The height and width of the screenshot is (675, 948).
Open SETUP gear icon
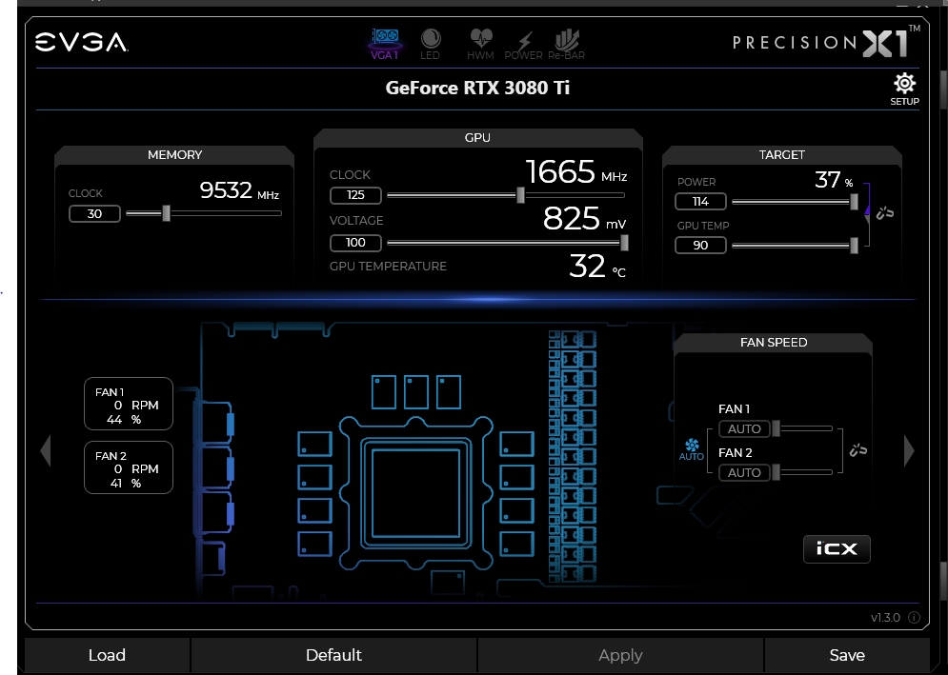click(x=904, y=89)
